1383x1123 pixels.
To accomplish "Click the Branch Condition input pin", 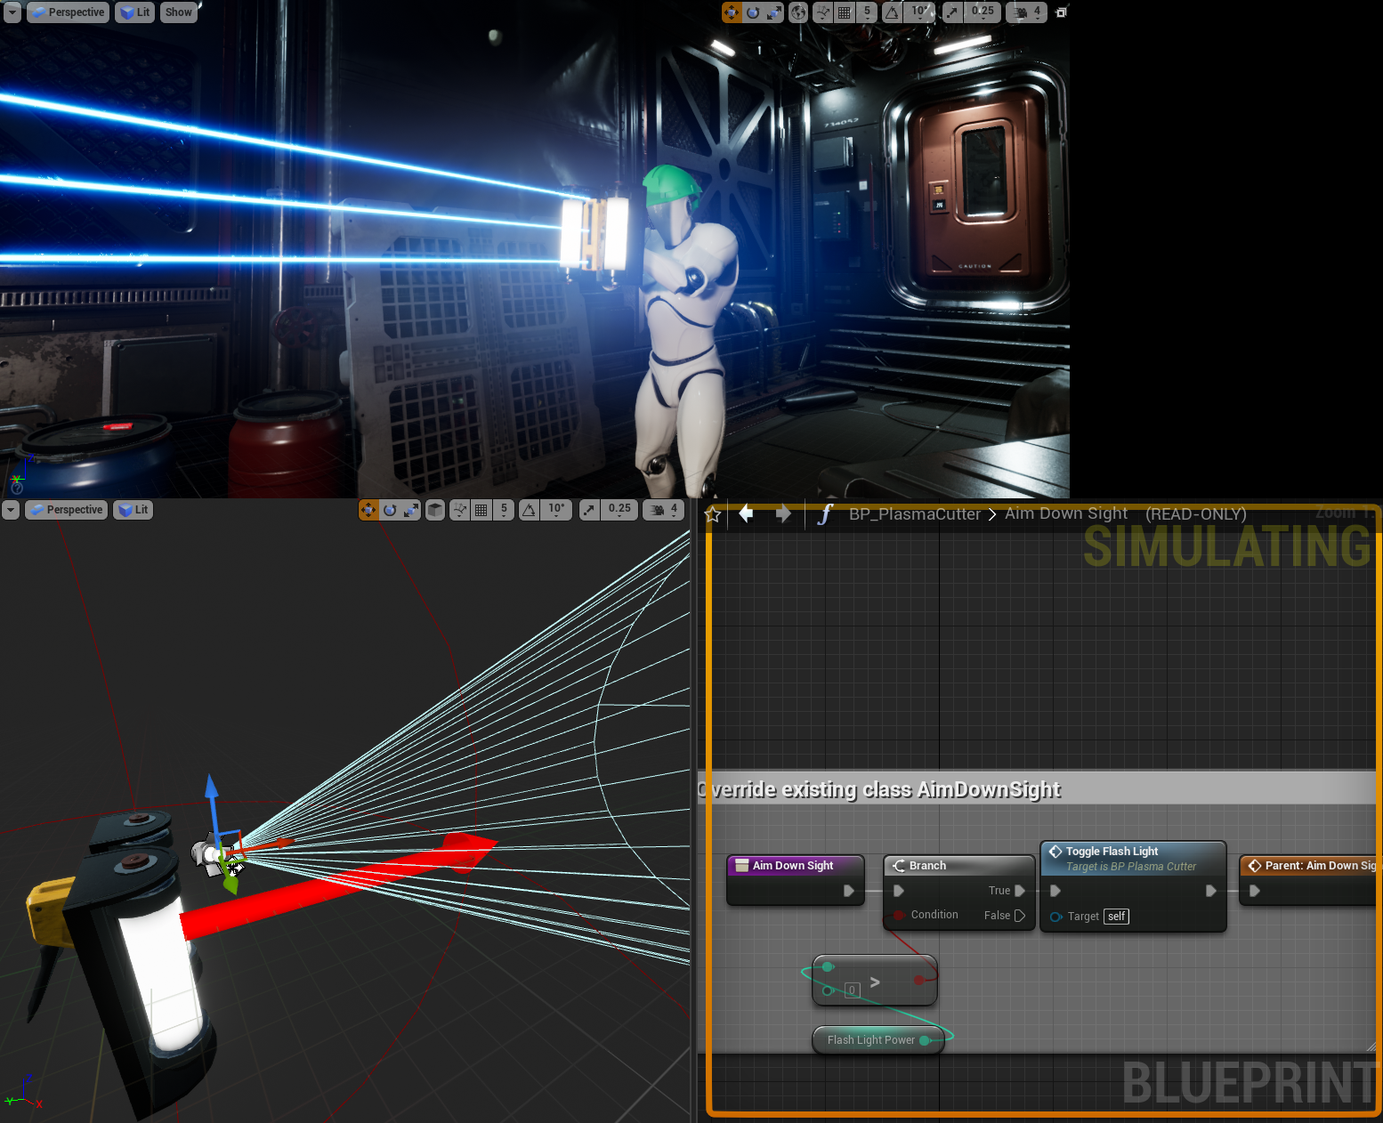I will coord(899,915).
